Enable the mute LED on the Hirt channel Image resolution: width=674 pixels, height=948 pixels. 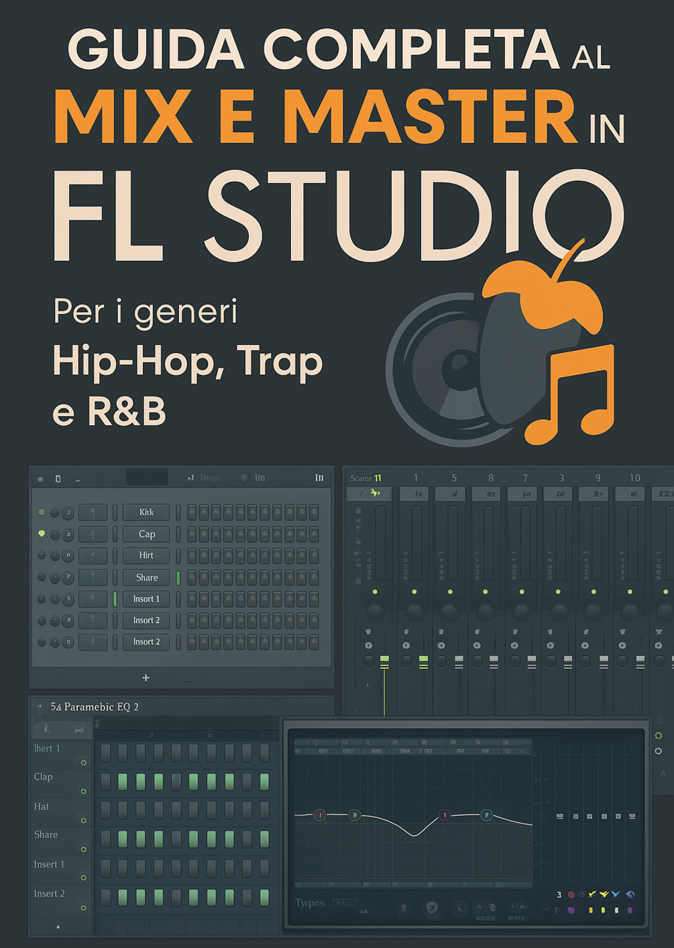point(41,556)
